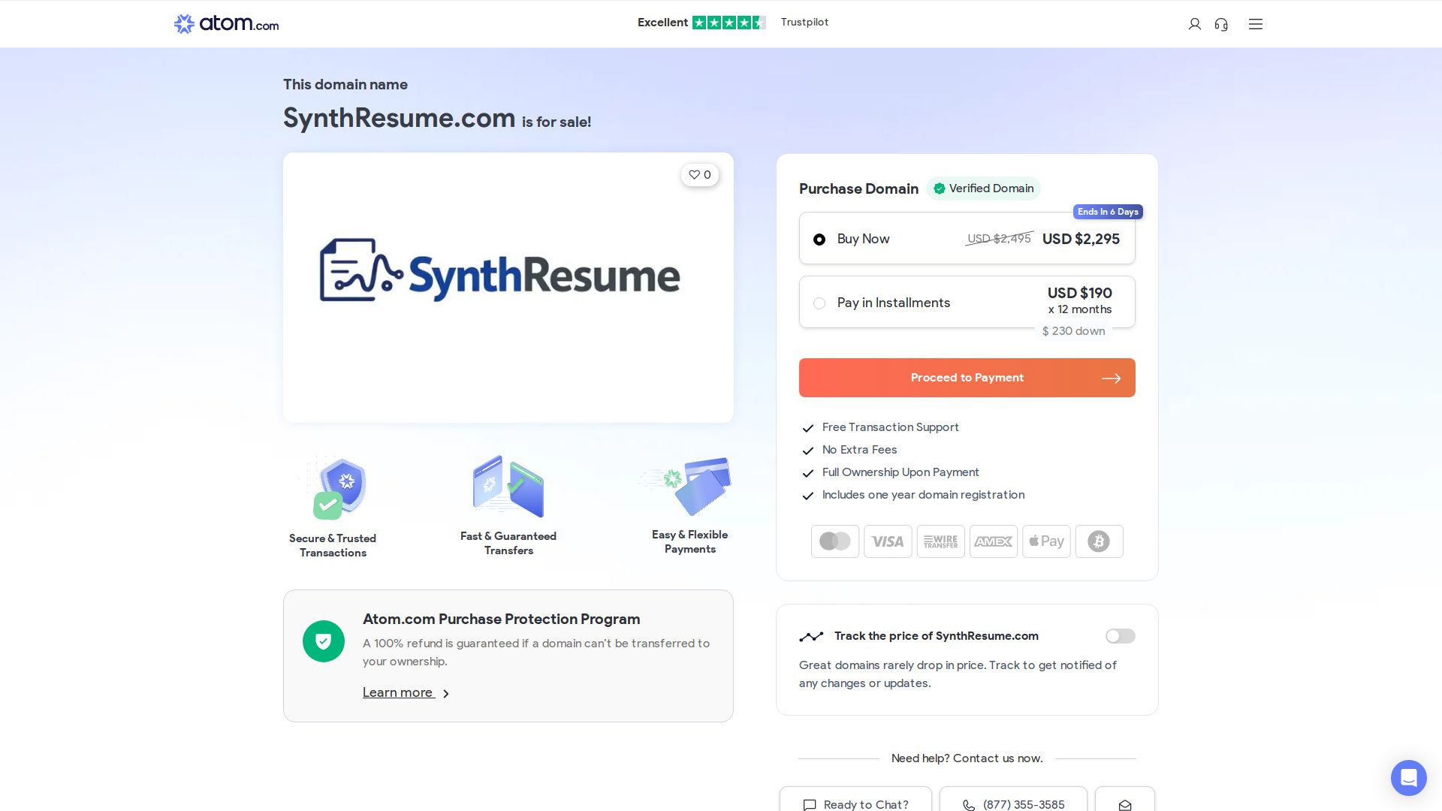Select the Buy Now option
The width and height of the screenshot is (1442, 811).
pos(819,240)
